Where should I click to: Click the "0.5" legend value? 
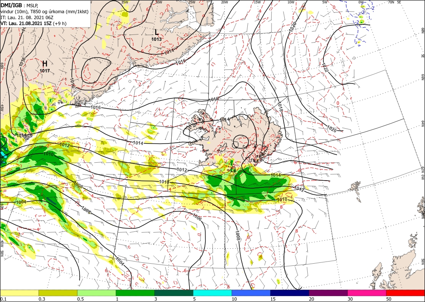tap(80, 299)
